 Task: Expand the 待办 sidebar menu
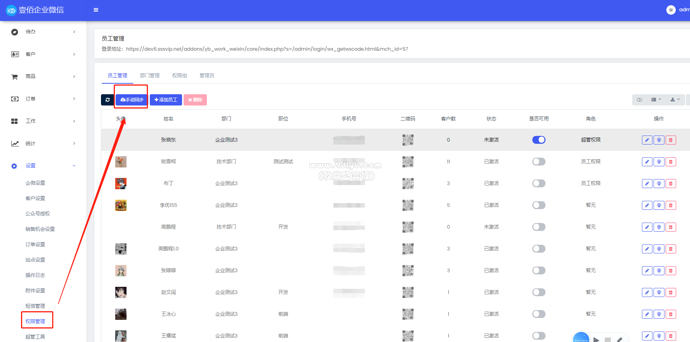pos(43,32)
